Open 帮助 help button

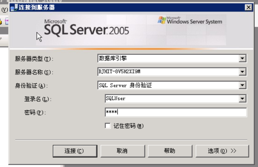(x=170, y=151)
